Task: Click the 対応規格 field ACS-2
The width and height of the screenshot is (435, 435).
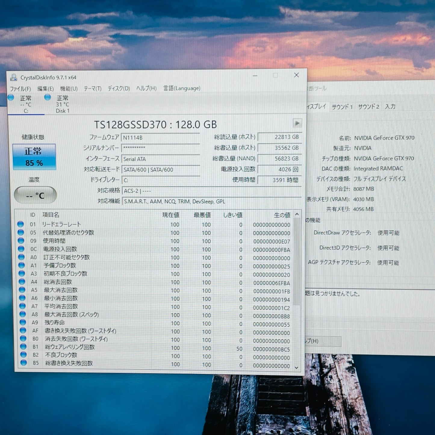Action: click(212, 191)
